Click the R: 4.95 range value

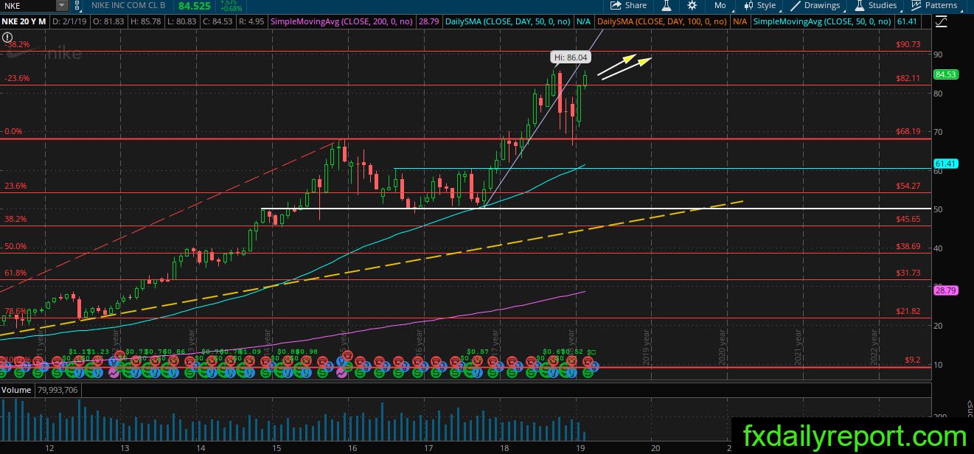(x=251, y=22)
